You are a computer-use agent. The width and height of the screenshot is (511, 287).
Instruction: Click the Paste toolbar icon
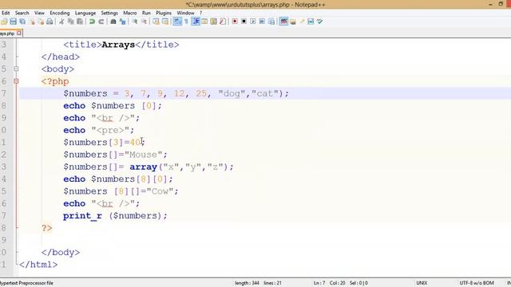click(80, 22)
